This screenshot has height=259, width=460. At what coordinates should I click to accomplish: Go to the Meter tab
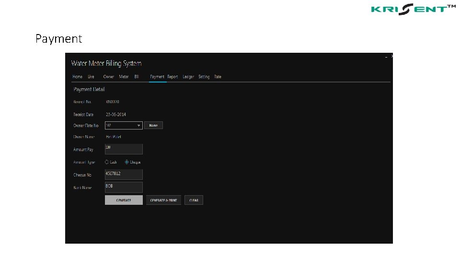(x=124, y=77)
